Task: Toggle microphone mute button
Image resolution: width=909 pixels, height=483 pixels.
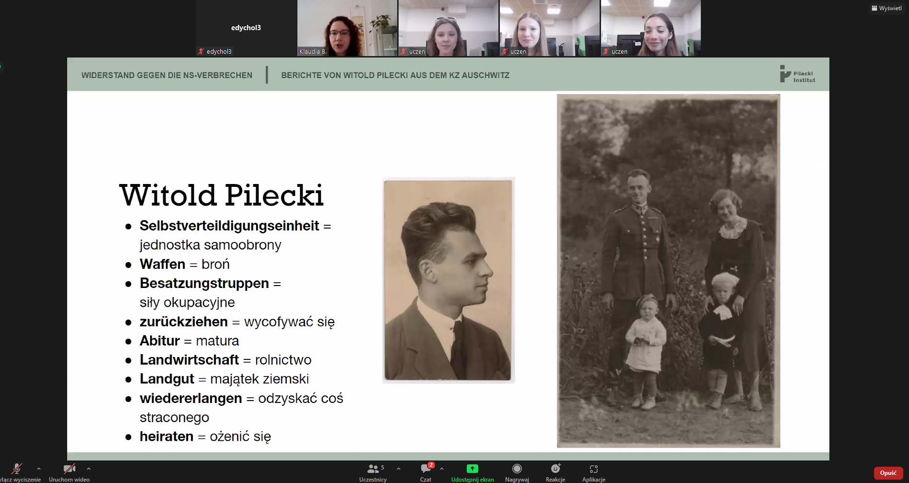Action: (x=17, y=469)
